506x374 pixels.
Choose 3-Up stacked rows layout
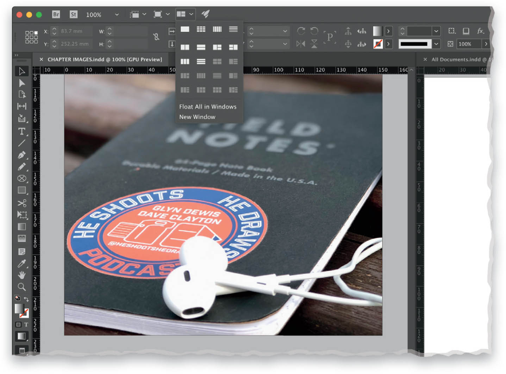click(x=201, y=61)
